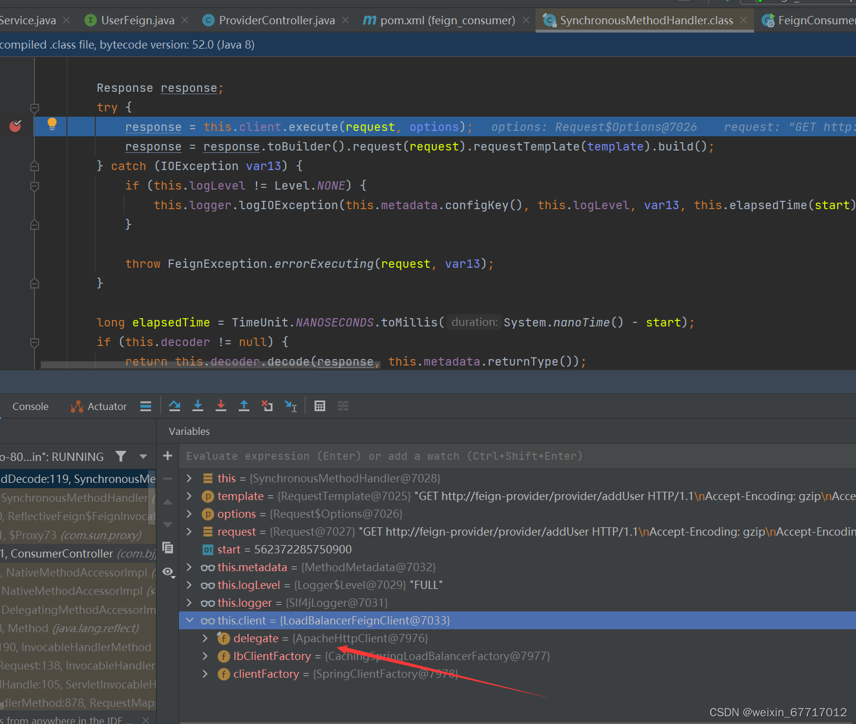
Task: Expand the template RequestTemplate variable
Action: point(190,496)
